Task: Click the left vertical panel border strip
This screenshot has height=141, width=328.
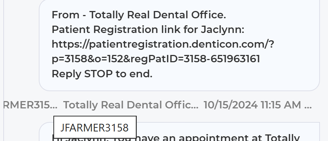Action: 4,70
